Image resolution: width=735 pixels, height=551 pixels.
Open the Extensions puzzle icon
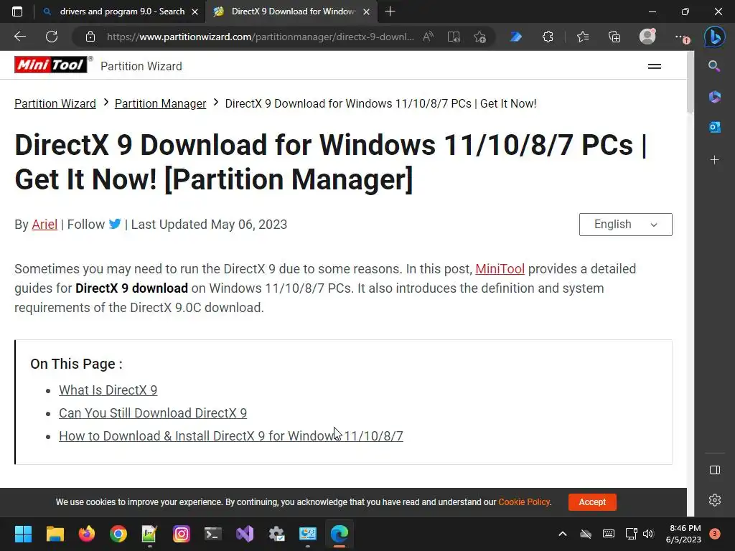point(548,37)
